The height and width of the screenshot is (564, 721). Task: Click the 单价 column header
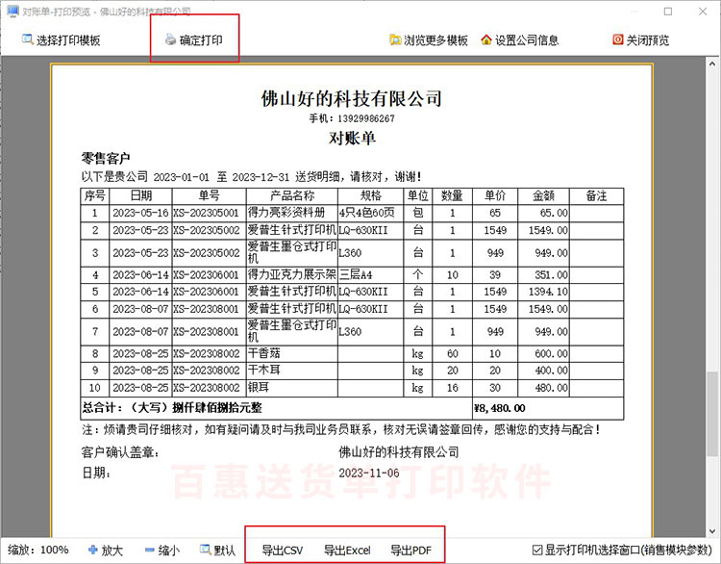pyautogui.click(x=495, y=195)
